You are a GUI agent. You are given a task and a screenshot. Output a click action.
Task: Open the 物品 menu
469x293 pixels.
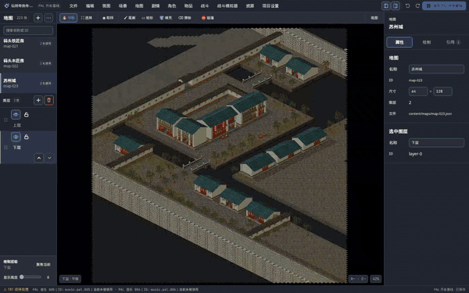tap(188, 6)
